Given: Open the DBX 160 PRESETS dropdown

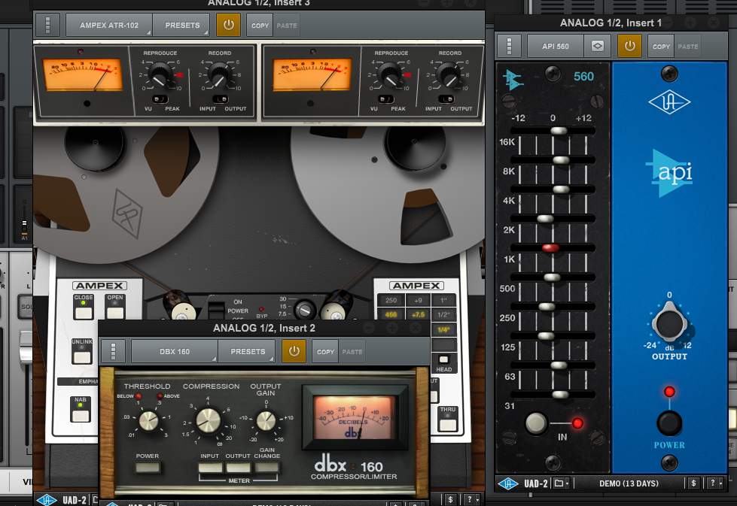Looking at the screenshot, I should click(x=247, y=351).
